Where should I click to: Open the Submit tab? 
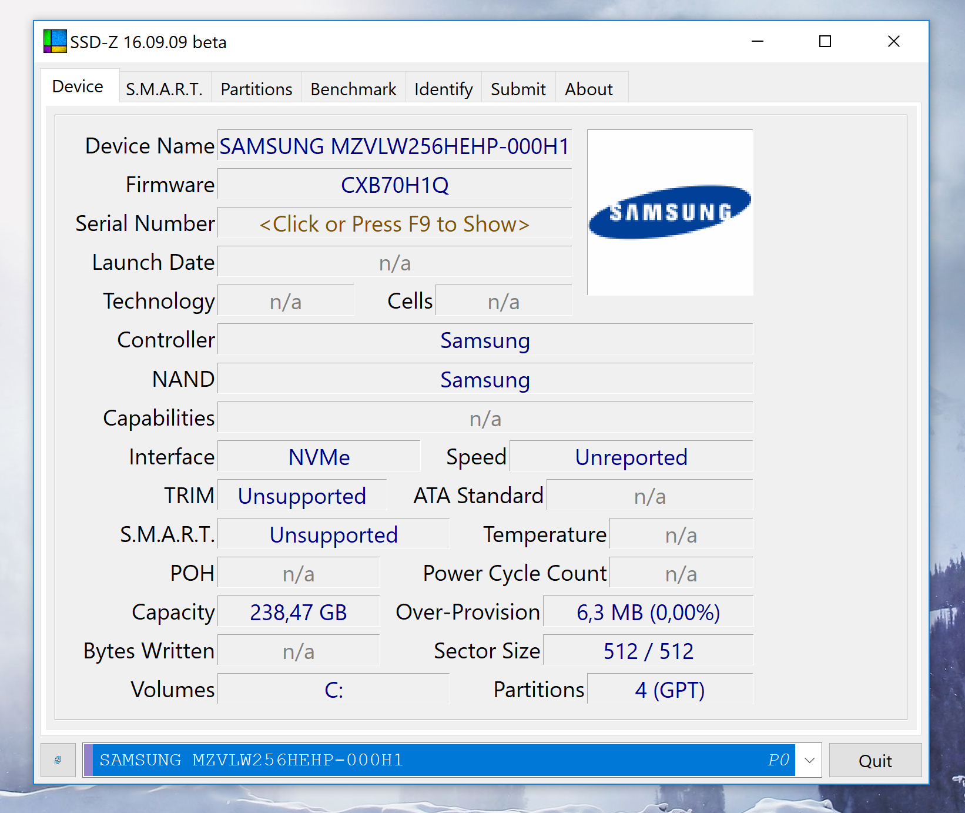[x=518, y=89]
